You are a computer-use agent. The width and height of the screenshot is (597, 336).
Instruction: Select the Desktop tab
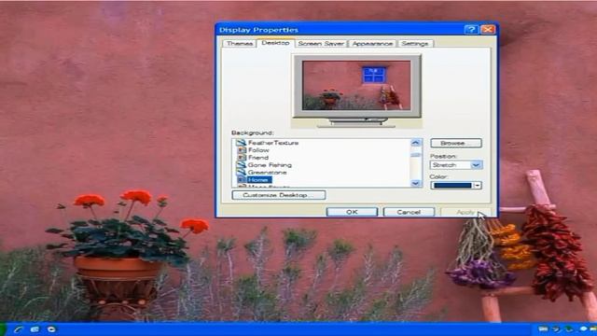[276, 43]
